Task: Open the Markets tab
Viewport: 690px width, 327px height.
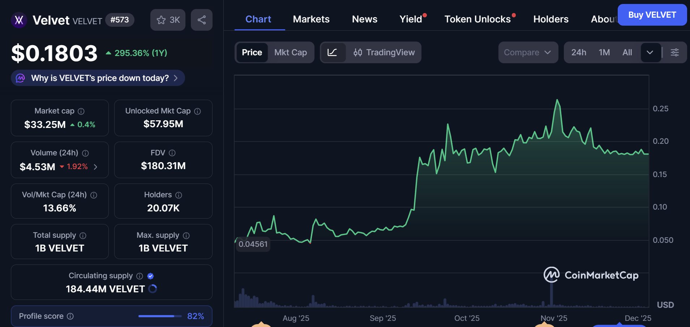Action: point(311,19)
